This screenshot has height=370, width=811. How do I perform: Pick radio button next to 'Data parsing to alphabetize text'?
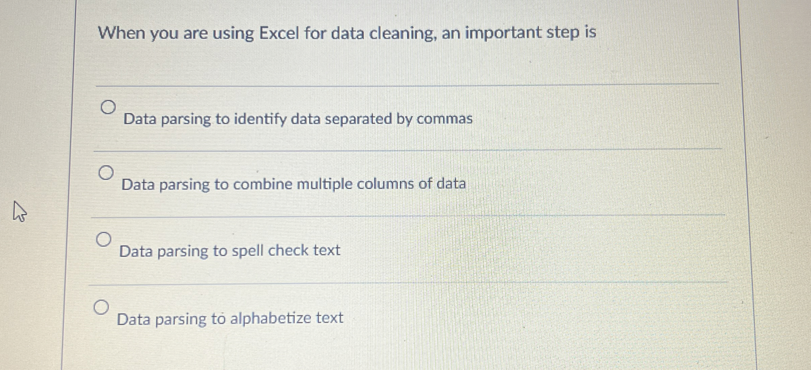tap(101, 307)
